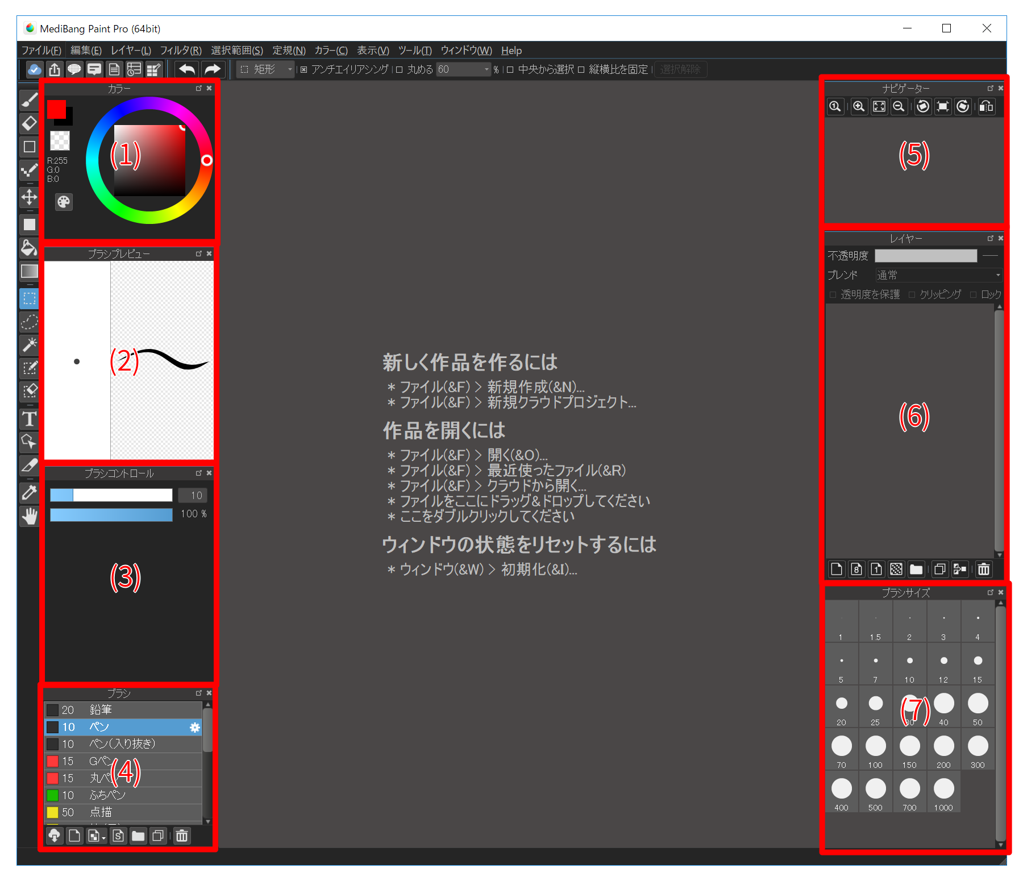1023x881 pixels.
Task: Open the ブレンド mode dropdown showing 通常
Action: coord(938,275)
